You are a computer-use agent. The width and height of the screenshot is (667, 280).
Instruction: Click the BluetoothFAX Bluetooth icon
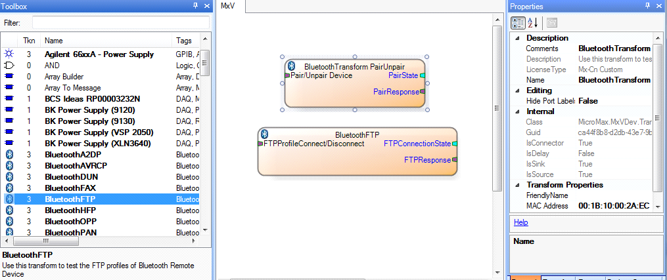pos(9,188)
